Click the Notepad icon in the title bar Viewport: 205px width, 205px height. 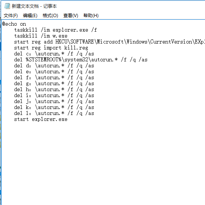pos(7,6)
